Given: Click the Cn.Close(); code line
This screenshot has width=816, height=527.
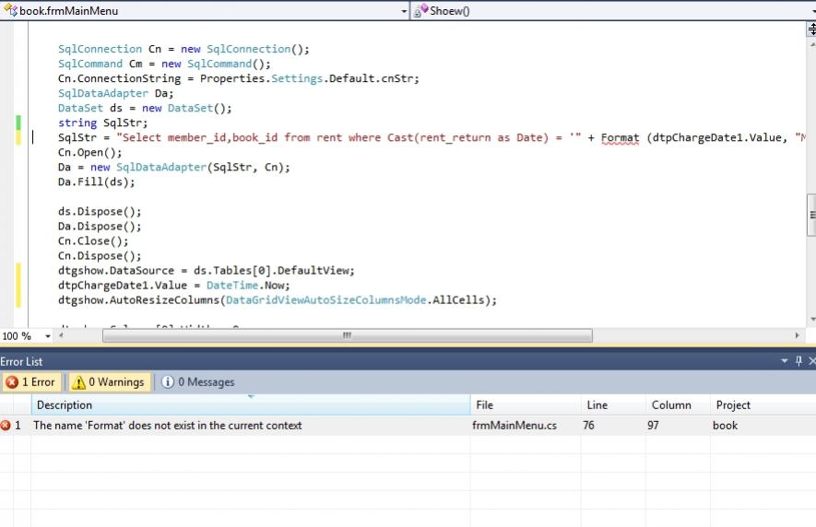Looking at the screenshot, I should tap(93, 241).
